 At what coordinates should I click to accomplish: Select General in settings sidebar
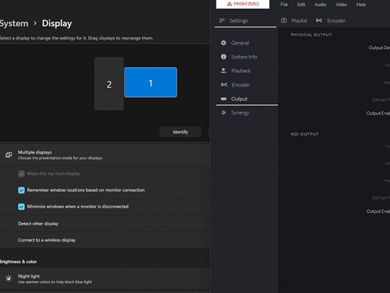[240, 43]
